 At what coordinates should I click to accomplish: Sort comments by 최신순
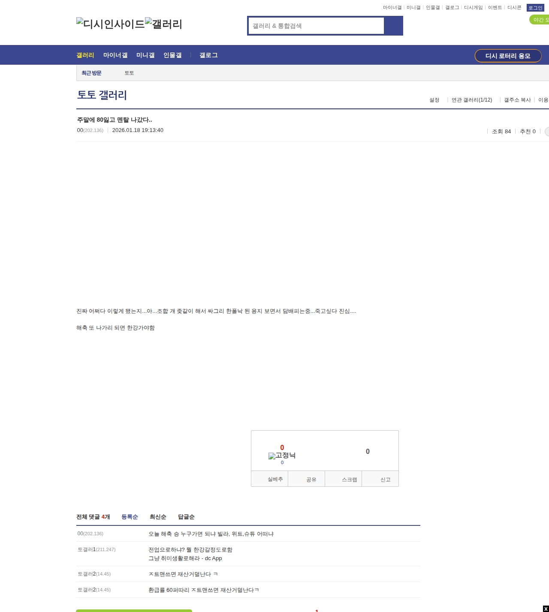click(158, 517)
